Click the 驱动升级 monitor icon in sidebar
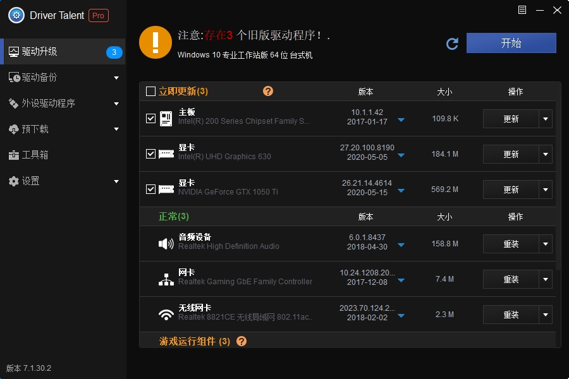 (14, 52)
